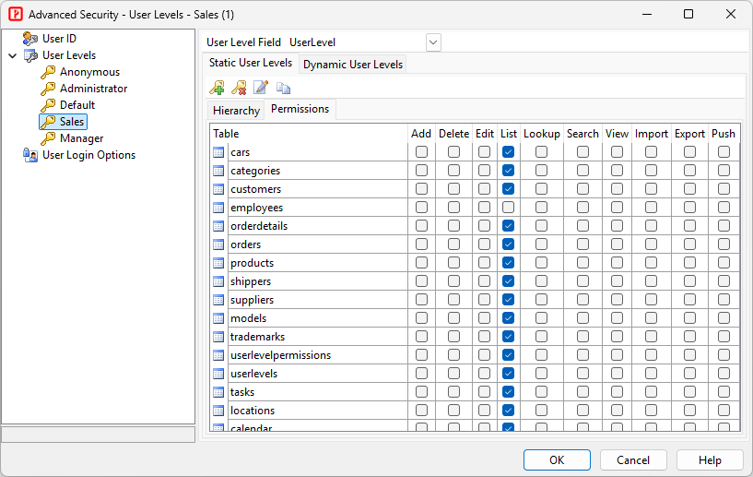Click the Delete user level key icon
The image size is (753, 477).
pos(239,88)
